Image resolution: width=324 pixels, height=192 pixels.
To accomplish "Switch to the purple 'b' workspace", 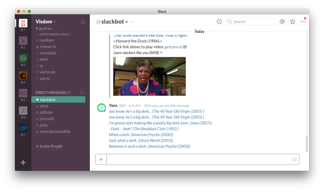I will coord(23,41).
